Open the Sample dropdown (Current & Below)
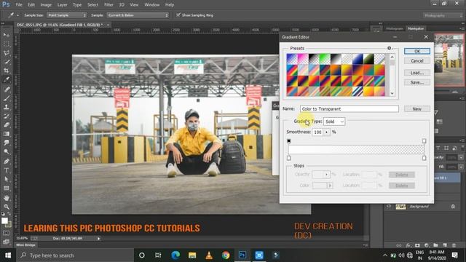The image size is (466, 262). pos(138,15)
